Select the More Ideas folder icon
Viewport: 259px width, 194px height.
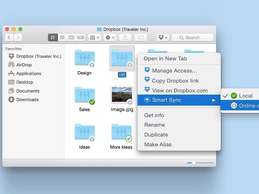tap(122, 132)
